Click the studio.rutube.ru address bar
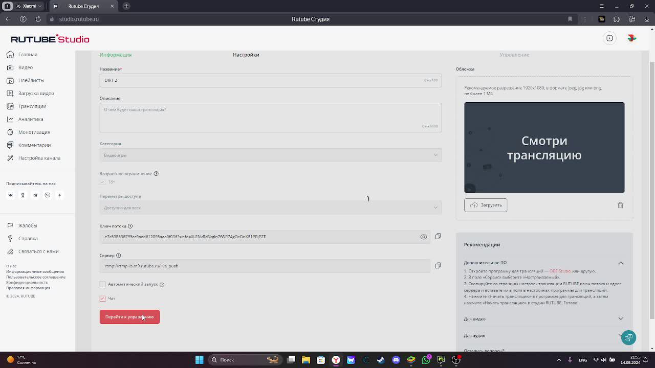This screenshot has height=368, width=655. 79,19
